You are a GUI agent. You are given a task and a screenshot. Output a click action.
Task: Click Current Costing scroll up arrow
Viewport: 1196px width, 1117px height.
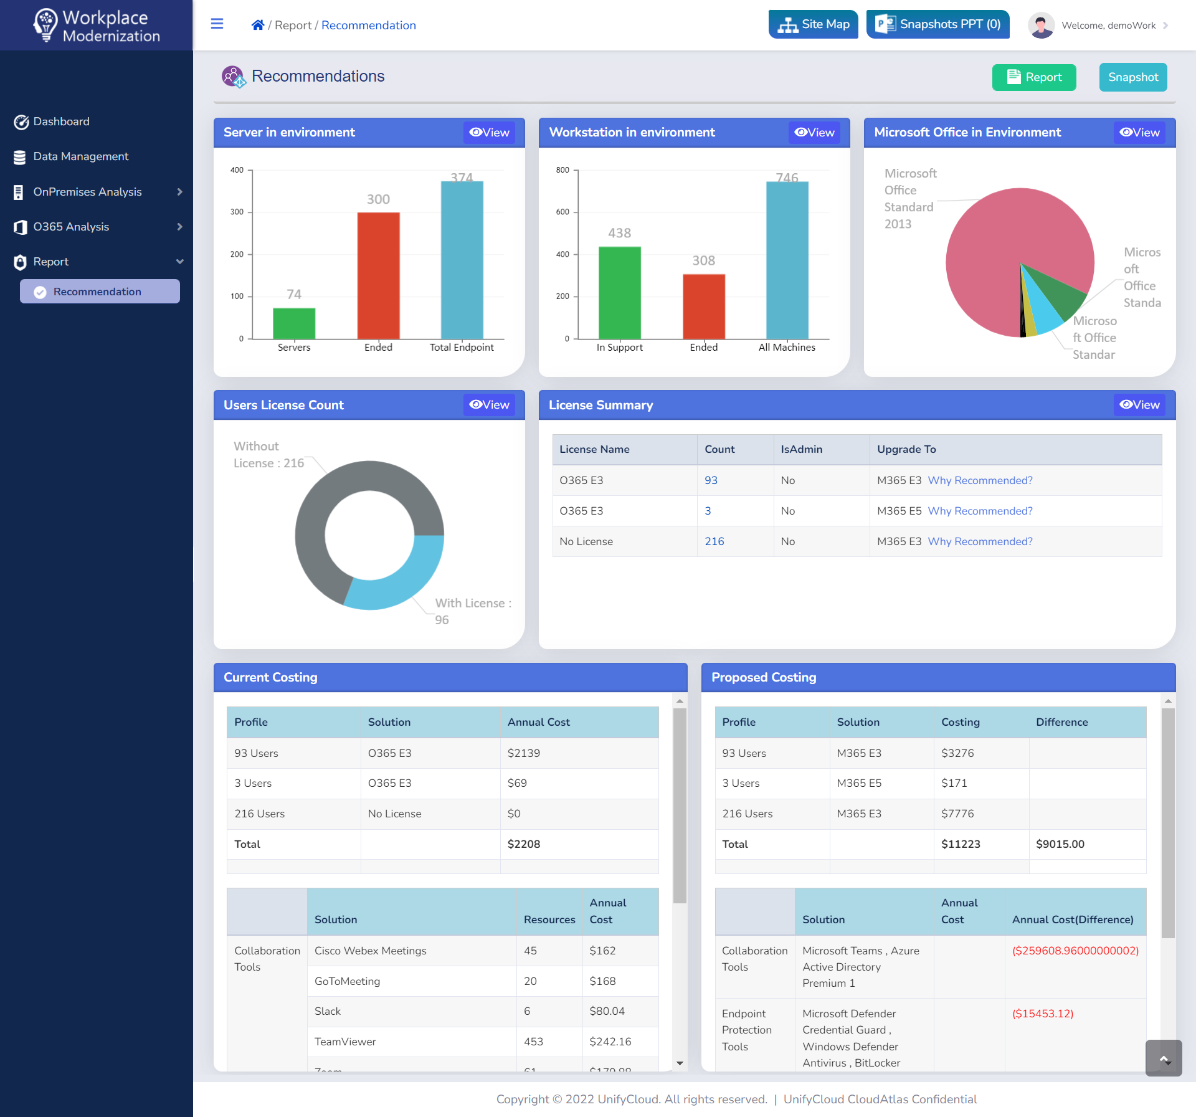680,701
